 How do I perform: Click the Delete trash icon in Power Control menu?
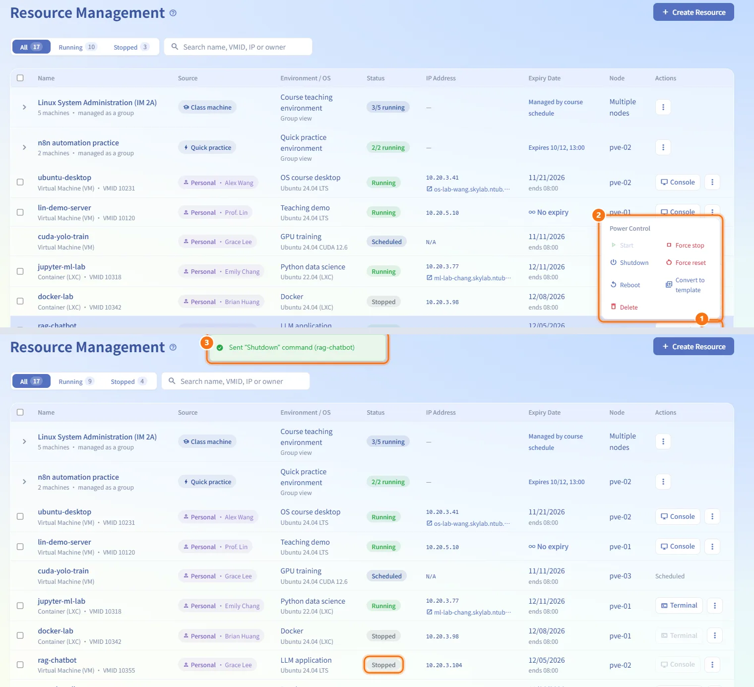click(x=614, y=307)
